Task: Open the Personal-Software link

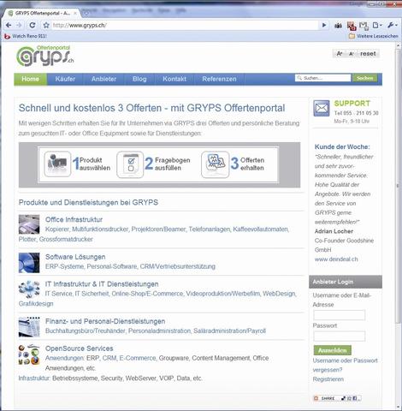Action: (112, 266)
